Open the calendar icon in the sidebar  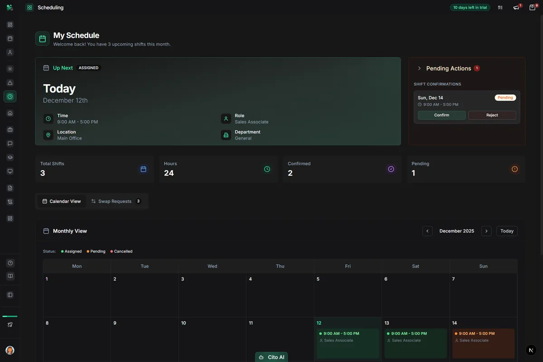point(10,38)
